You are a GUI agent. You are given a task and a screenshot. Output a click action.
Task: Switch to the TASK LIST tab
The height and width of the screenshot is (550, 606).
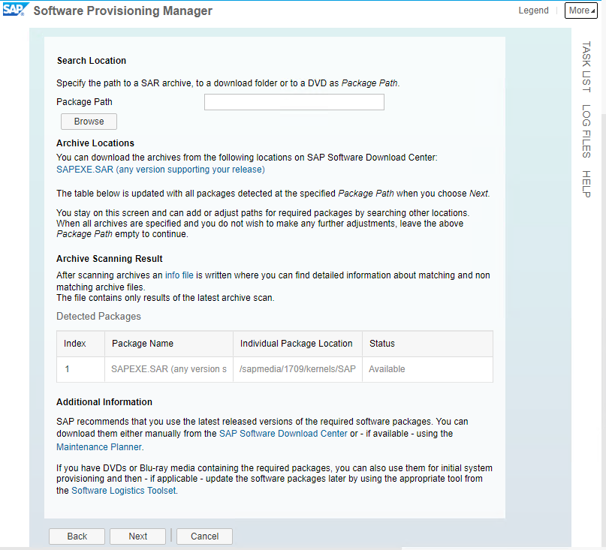tap(586, 68)
